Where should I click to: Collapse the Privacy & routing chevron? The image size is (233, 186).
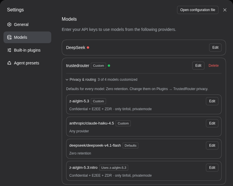tap(67, 80)
